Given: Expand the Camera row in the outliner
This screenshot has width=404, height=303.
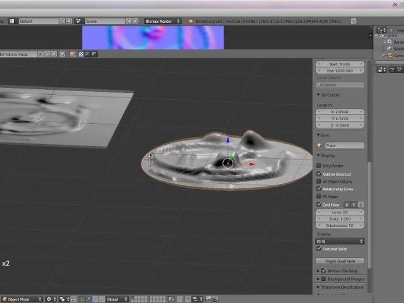Looking at the screenshot, I should click(383, 56).
